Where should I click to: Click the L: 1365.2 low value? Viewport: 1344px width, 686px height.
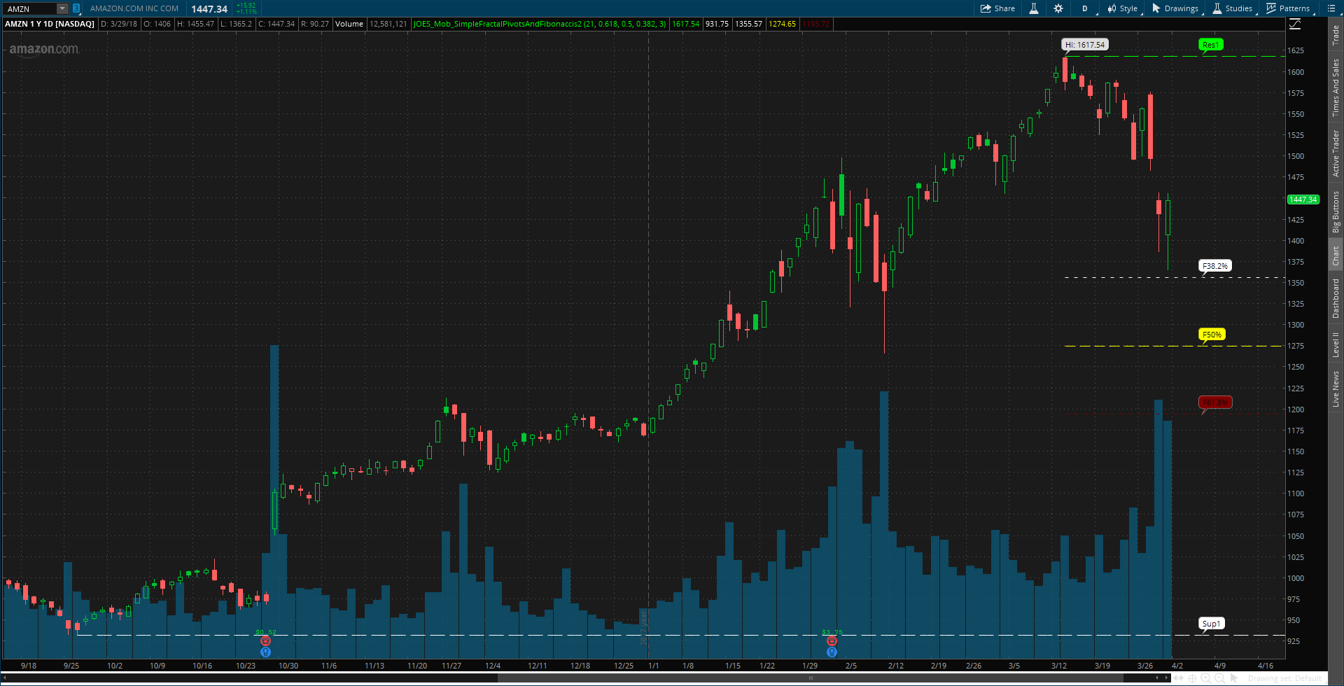click(x=236, y=24)
